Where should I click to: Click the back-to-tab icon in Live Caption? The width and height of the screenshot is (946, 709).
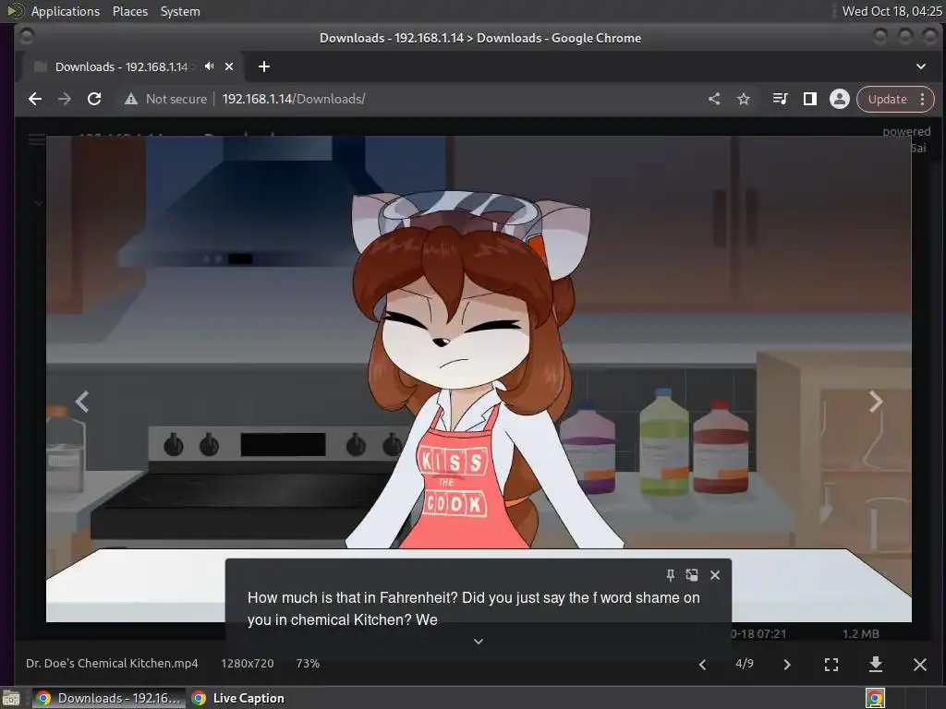[692, 575]
